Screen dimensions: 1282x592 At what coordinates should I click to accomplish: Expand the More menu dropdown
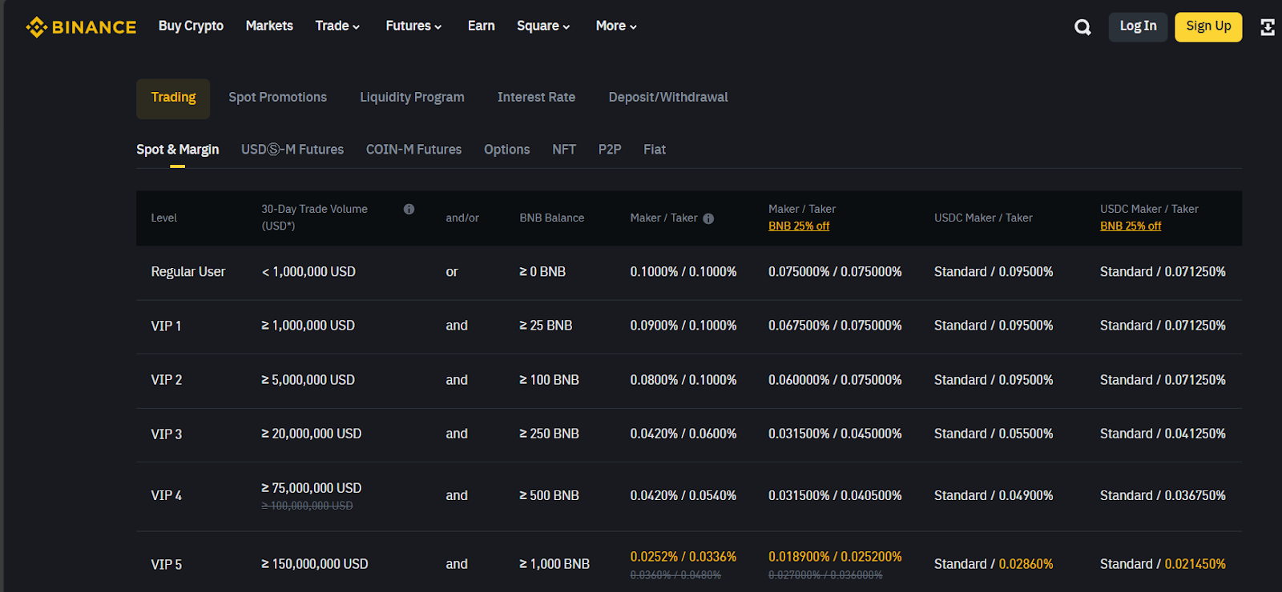pos(616,26)
